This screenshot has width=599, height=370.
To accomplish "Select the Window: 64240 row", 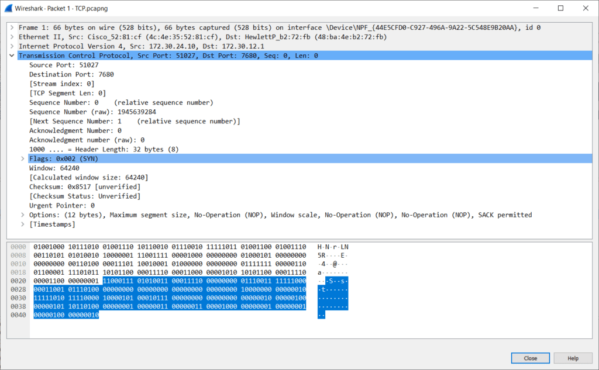I will point(54,168).
